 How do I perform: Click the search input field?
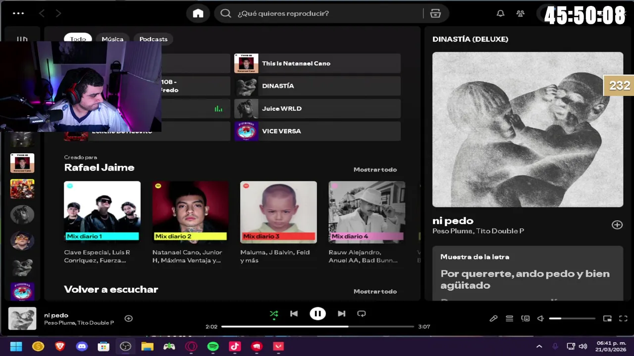click(327, 13)
